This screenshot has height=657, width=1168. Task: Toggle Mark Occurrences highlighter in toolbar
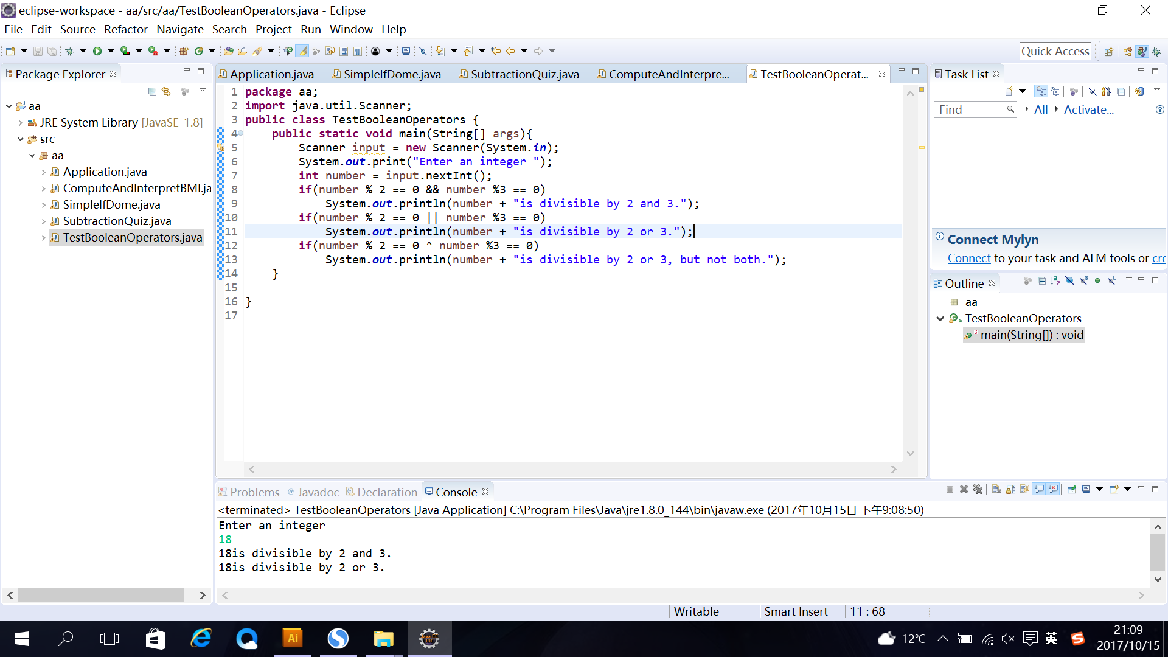[x=302, y=52]
